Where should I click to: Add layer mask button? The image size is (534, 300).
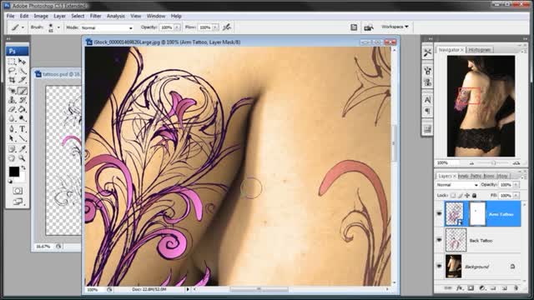471,288
